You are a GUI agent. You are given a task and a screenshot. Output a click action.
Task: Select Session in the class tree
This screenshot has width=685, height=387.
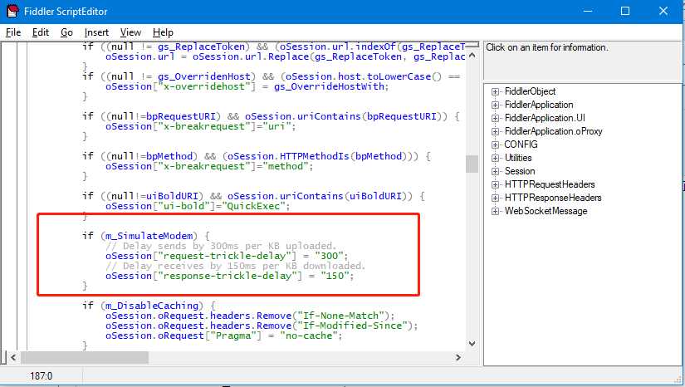pyautogui.click(x=520, y=171)
